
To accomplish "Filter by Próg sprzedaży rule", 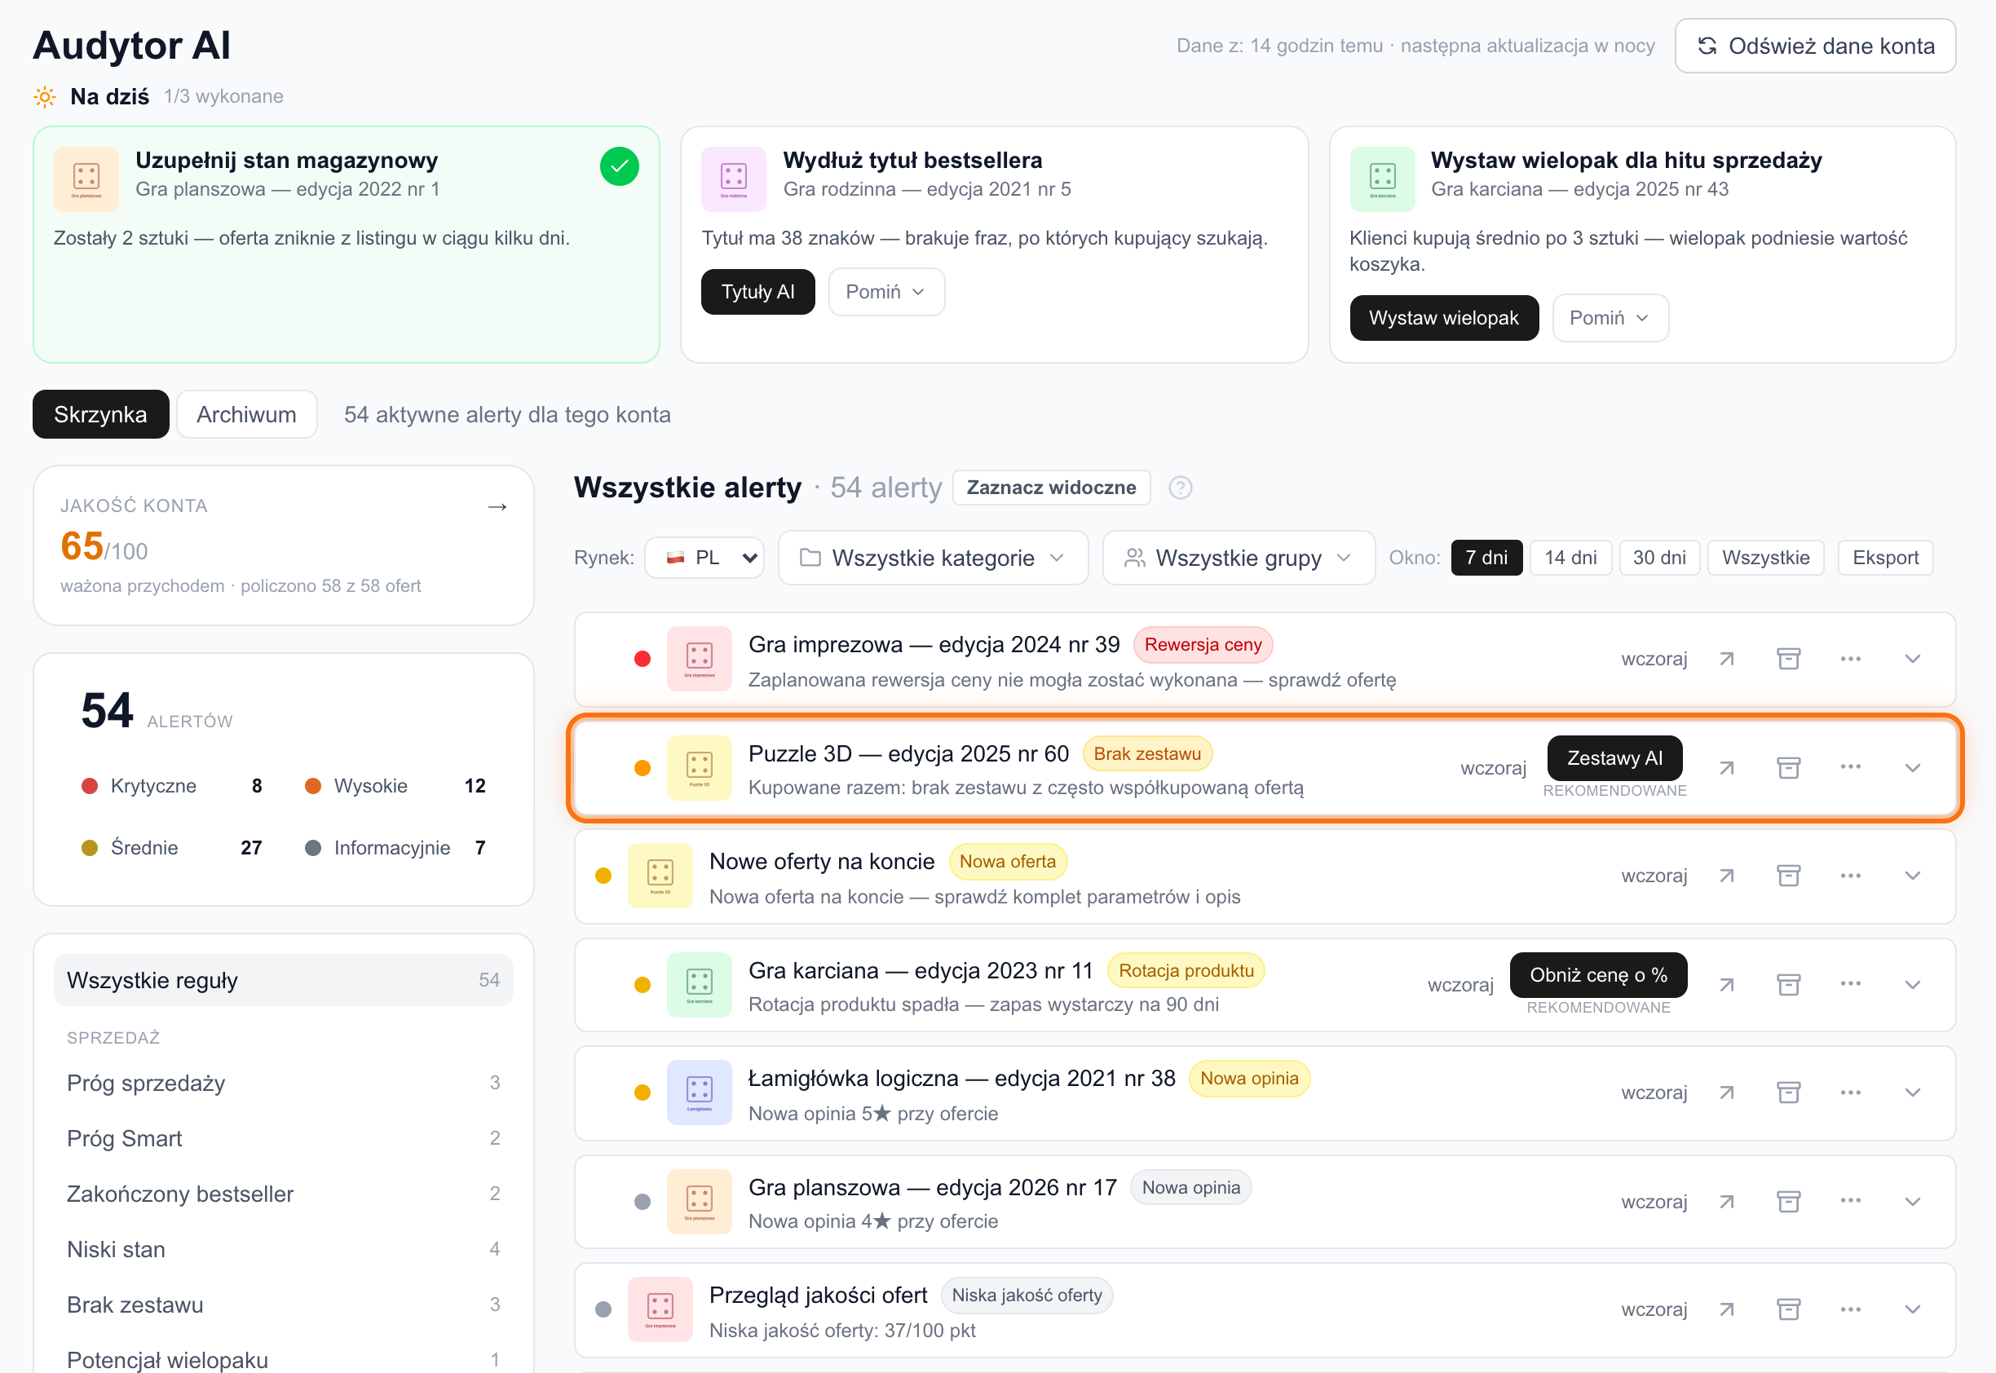I will click(x=283, y=1082).
